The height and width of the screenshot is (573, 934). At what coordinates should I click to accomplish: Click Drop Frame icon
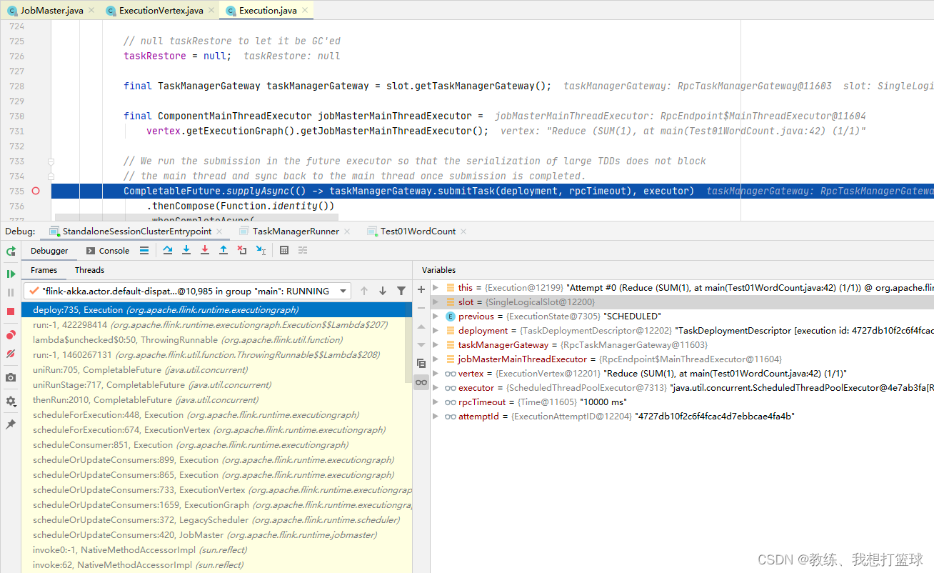(242, 250)
